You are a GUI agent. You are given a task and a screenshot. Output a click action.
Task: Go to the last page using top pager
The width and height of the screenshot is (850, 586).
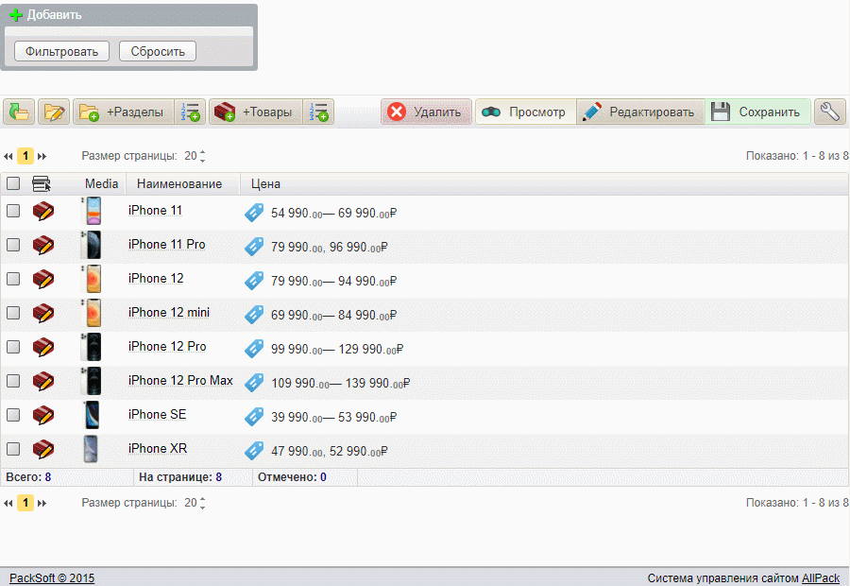(x=42, y=156)
